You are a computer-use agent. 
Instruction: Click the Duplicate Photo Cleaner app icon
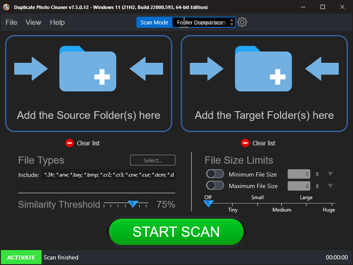pyautogui.click(x=6, y=7)
